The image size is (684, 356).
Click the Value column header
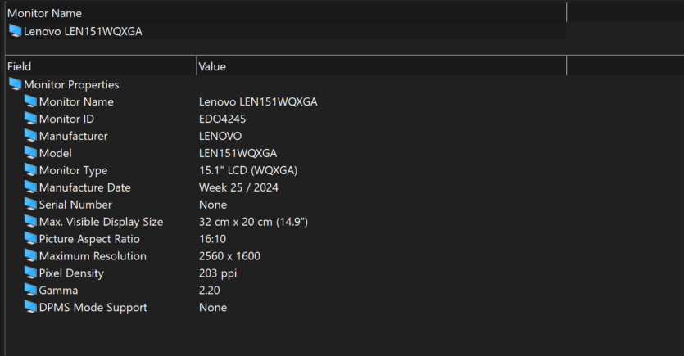pyautogui.click(x=381, y=66)
